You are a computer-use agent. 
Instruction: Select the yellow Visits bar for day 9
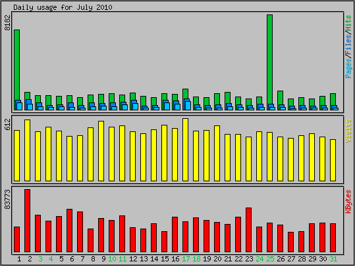tap(101, 151)
